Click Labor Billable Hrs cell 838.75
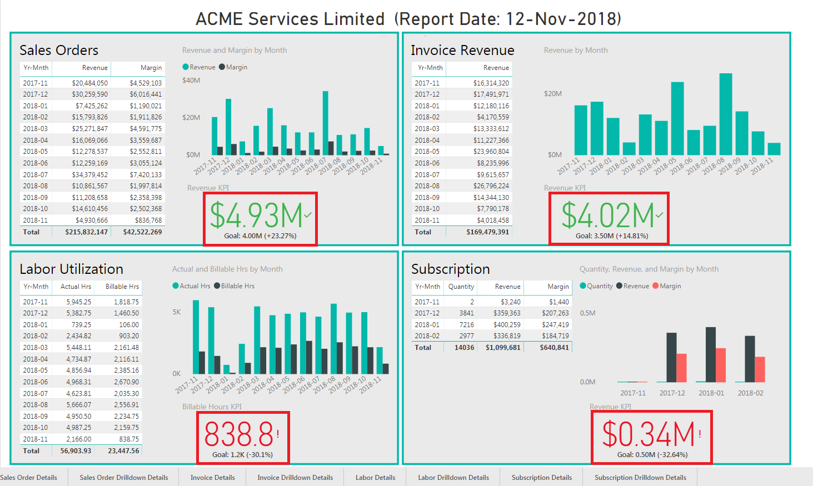The height and width of the screenshot is (486, 813). point(129,439)
